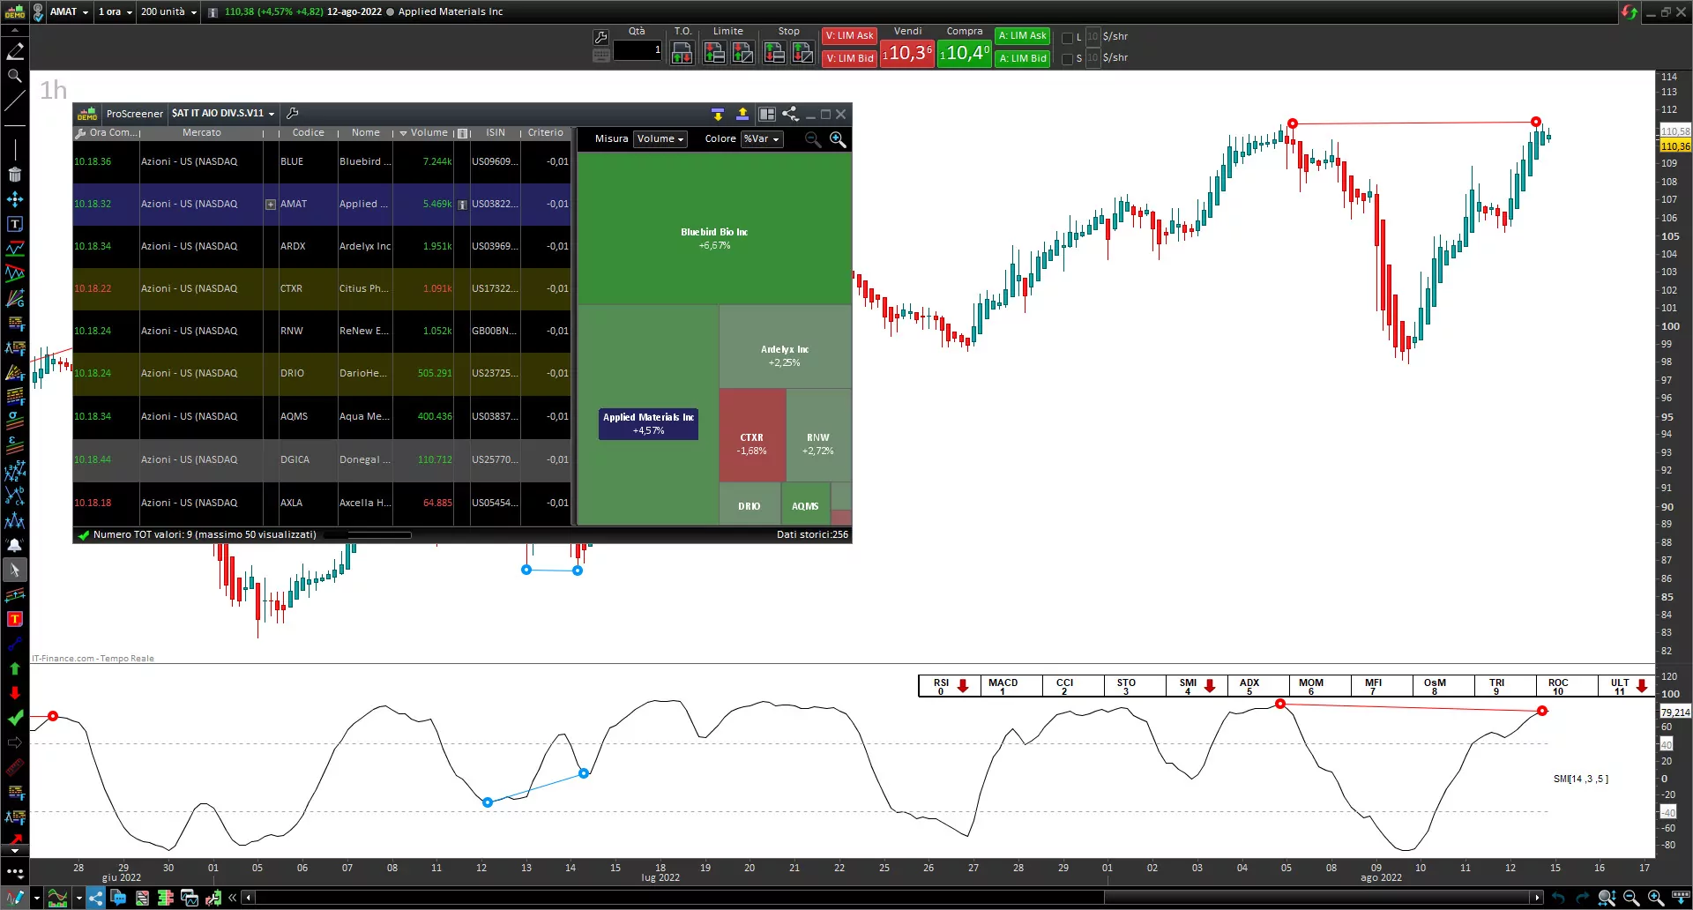Toggle the RSI indicator signal
Image resolution: width=1693 pixels, height=910 pixels.
click(949, 685)
